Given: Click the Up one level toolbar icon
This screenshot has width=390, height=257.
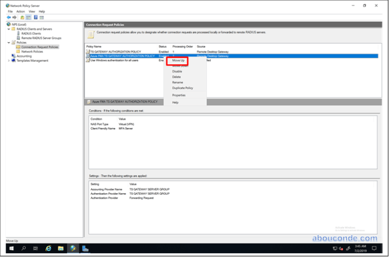Looking at the screenshot, I should pyautogui.click(x=22, y=17).
